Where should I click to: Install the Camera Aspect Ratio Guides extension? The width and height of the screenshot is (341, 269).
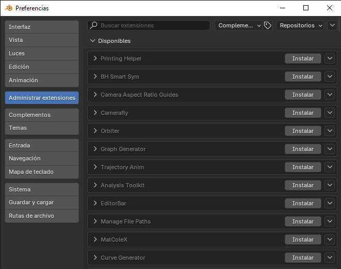point(303,95)
